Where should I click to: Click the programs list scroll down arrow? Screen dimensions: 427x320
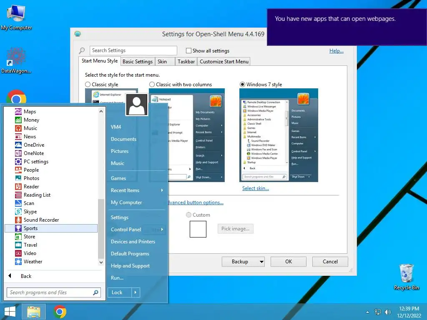pyautogui.click(x=101, y=262)
